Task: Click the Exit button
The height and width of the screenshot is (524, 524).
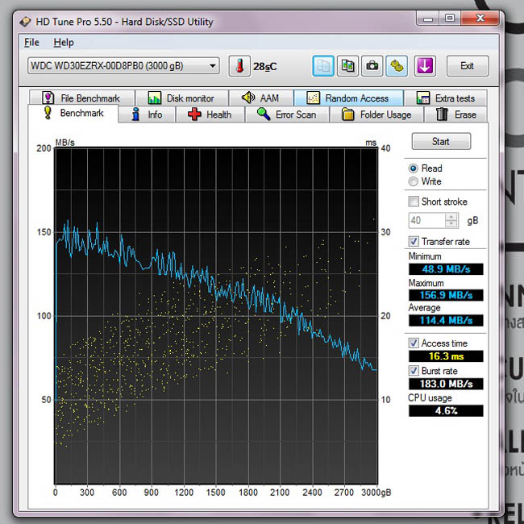Action: (468, 66)
